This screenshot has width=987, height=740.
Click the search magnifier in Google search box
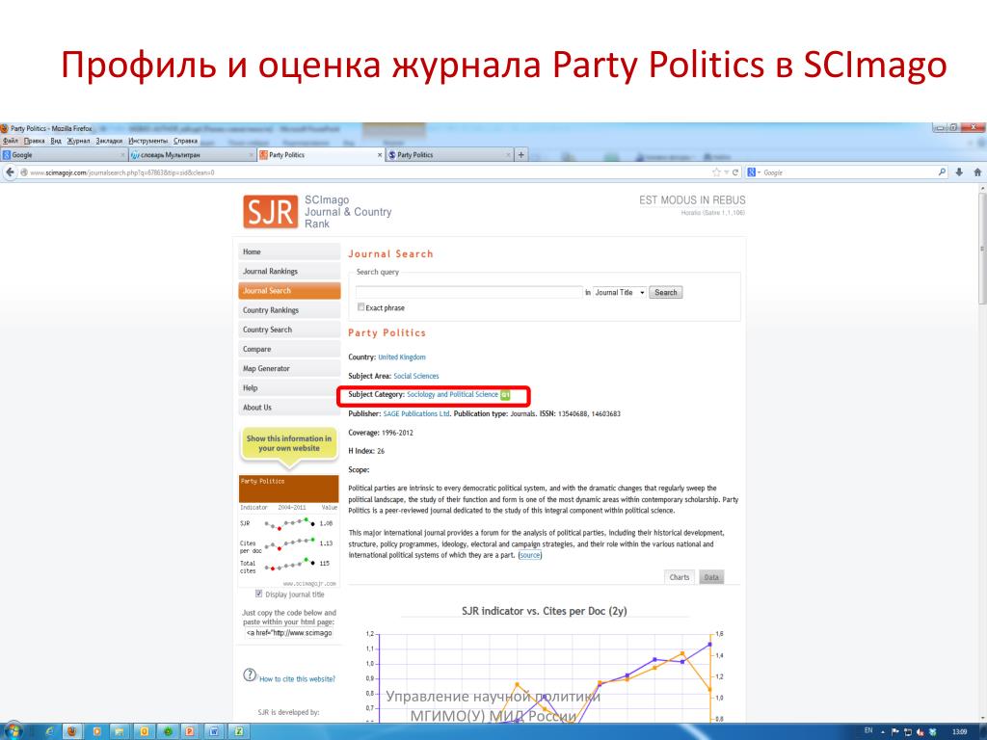point(943,172)
